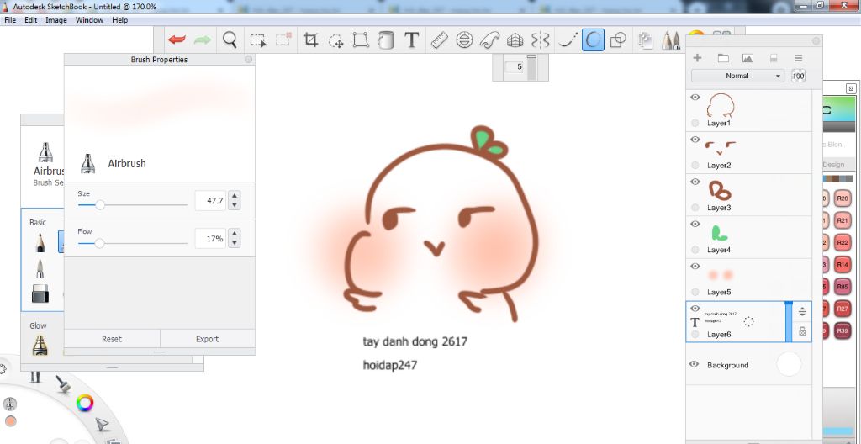Click the Background layer color circle

coord(789,364)
